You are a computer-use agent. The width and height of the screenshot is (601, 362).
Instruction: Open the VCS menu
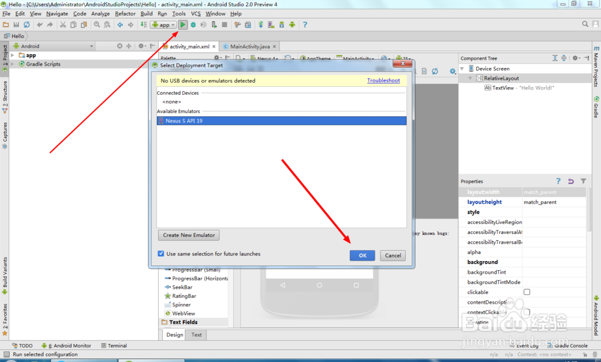tap(196, 13)
